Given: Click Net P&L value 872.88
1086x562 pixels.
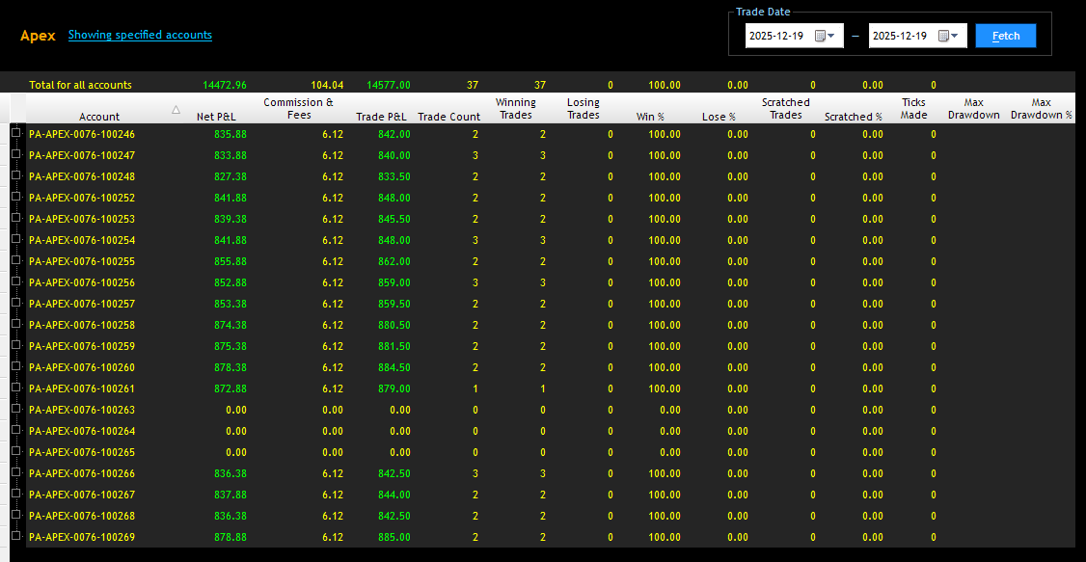Looking at the screenshot, I should coord(231,389).
